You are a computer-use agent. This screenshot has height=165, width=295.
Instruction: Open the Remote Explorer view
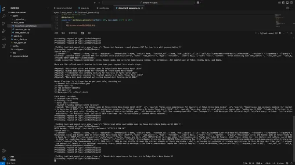pyautogui.click(x=4, y=38)
